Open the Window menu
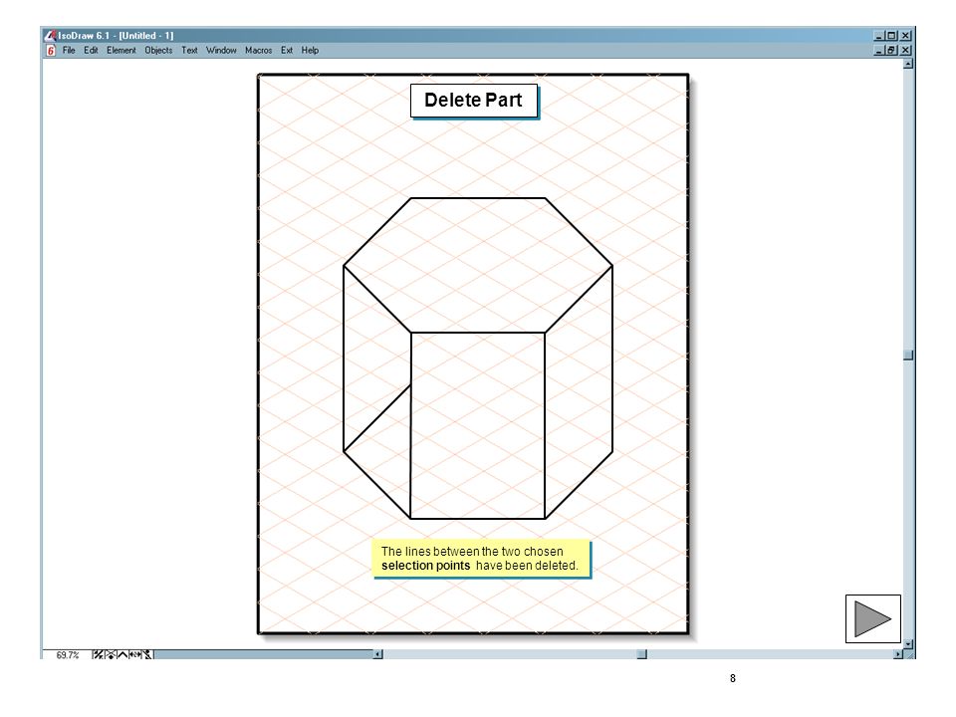This screenshot has width=956, height=717. (x=221, y=51)
